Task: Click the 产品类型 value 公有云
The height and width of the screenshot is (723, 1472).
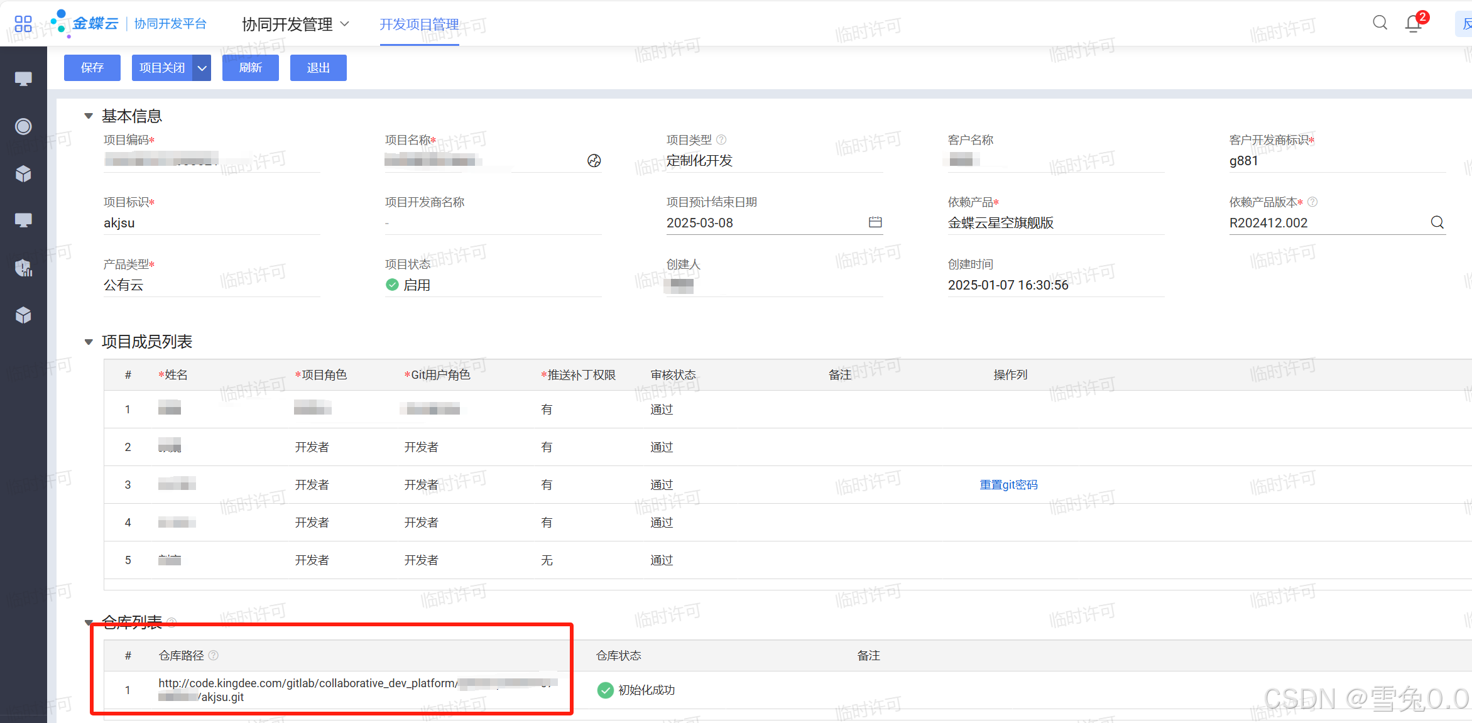Action: pyautogui.click(x=124, y=285)
